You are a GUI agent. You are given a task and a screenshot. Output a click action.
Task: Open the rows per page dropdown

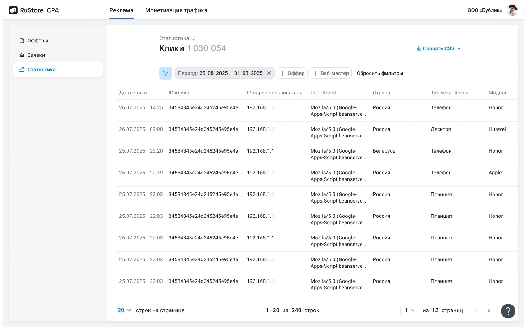(x=124, y=310)
